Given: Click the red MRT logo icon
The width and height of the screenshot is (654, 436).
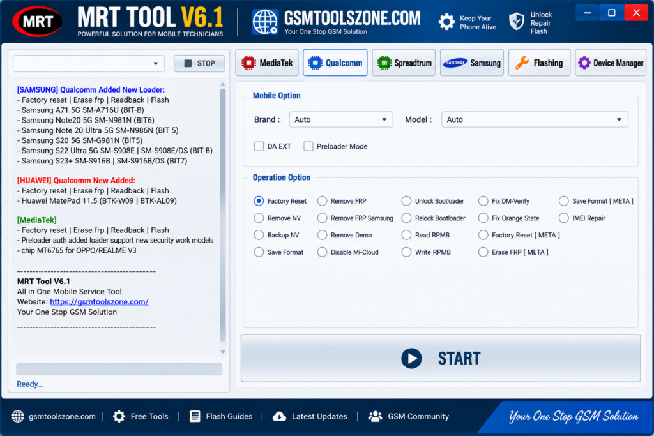Looking at the screenshot, I should coord(38,21).
